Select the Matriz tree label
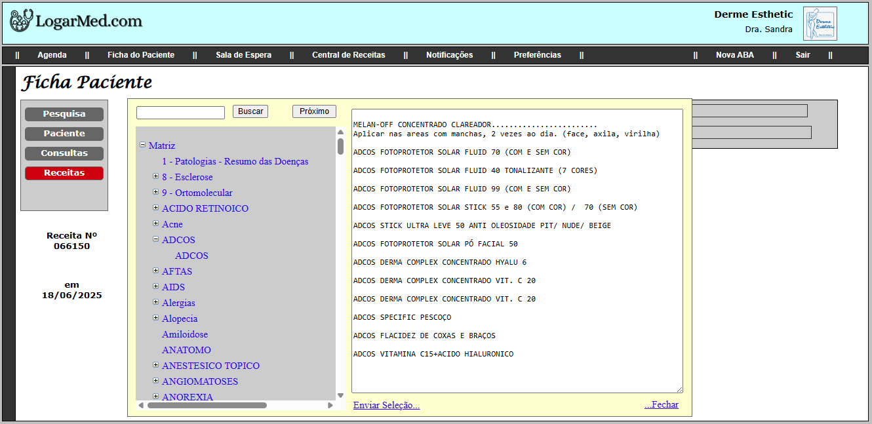Image resolution: width=872 pixels, height=424 pixels. click(x=162, y=145)
